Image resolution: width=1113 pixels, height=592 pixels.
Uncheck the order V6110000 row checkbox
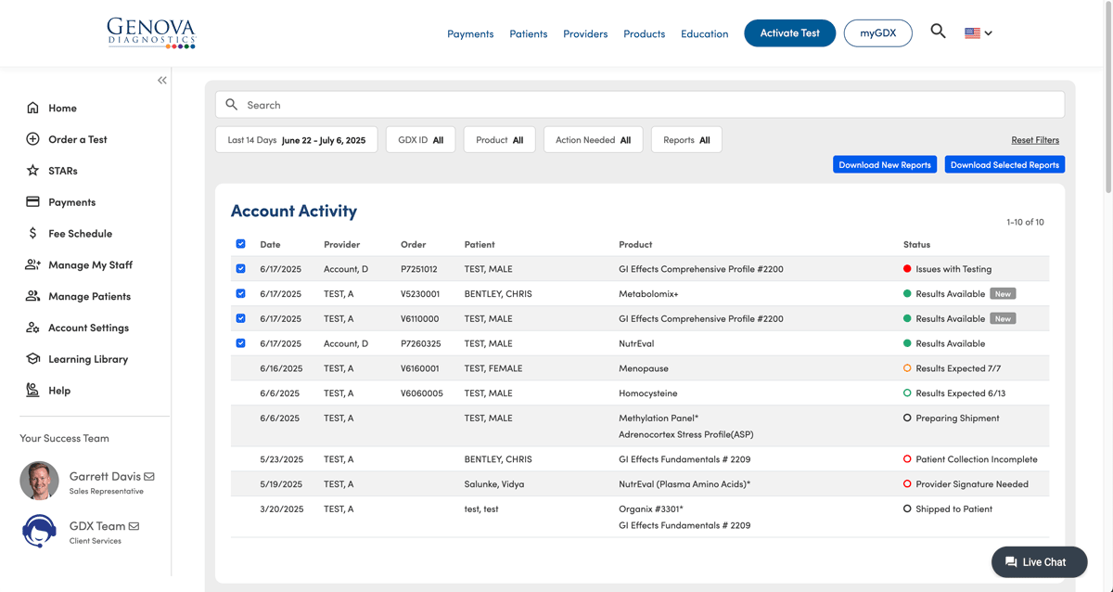click(240, 318)
